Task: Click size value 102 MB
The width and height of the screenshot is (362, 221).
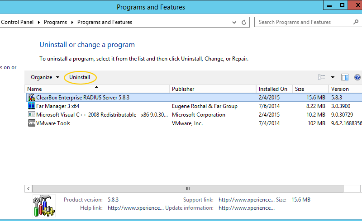Action: [316, 123]
